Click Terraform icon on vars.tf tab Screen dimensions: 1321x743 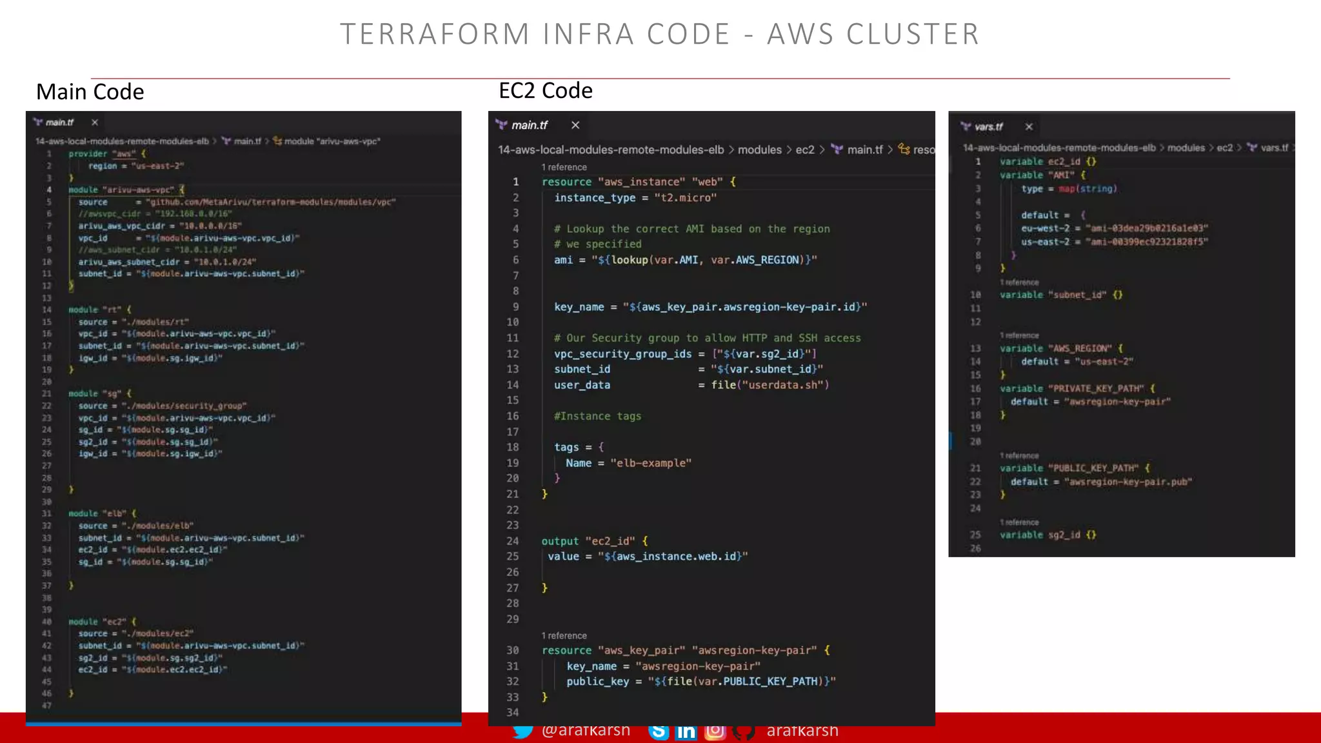click(966, 127)
